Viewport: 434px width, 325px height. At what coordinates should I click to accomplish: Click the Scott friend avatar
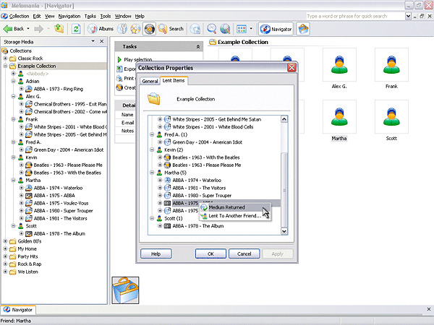(x=391, y=117)
